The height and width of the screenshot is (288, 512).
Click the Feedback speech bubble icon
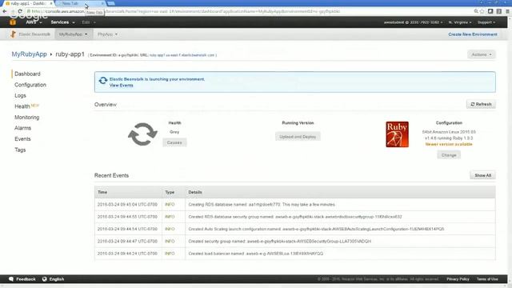point(11,279)
